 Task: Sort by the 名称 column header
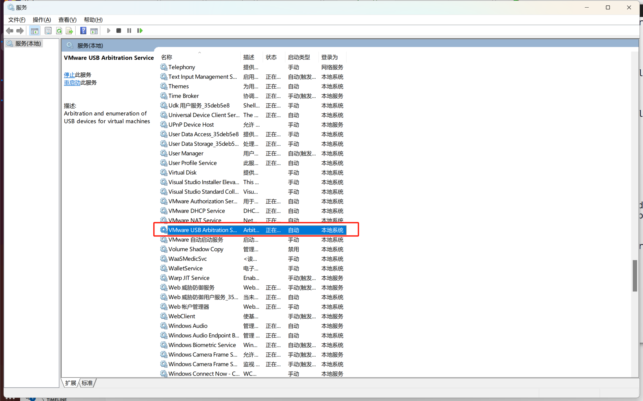pos(167,57)
